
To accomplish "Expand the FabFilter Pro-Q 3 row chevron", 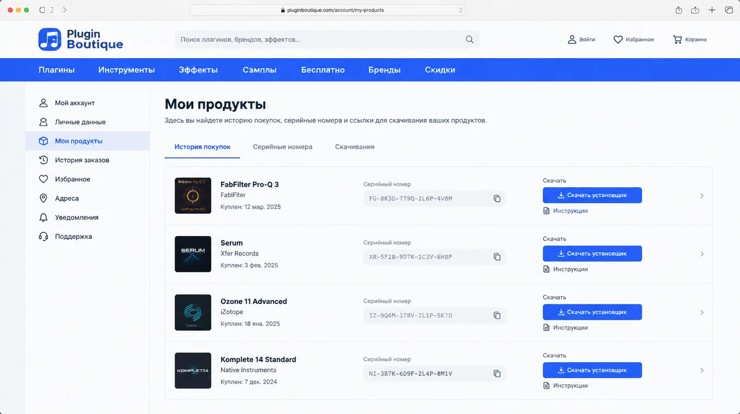I will 701,195.
